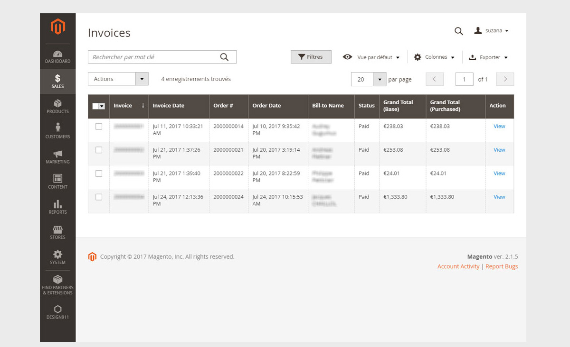Click the global search magnifier at top right

point(458,31)
